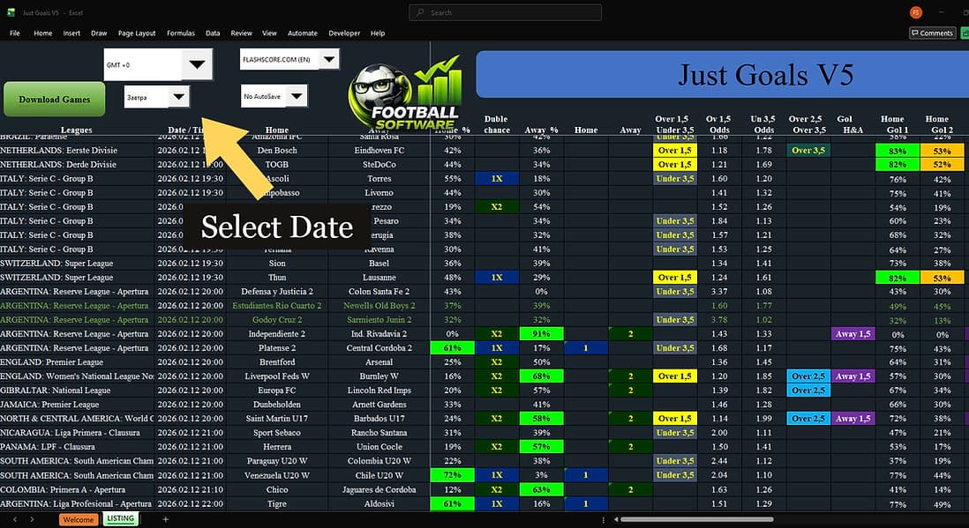969x528 pixels.
Task: Open the Insert ribbon tab
Action: pyautogui.click(x=71, y=33)
